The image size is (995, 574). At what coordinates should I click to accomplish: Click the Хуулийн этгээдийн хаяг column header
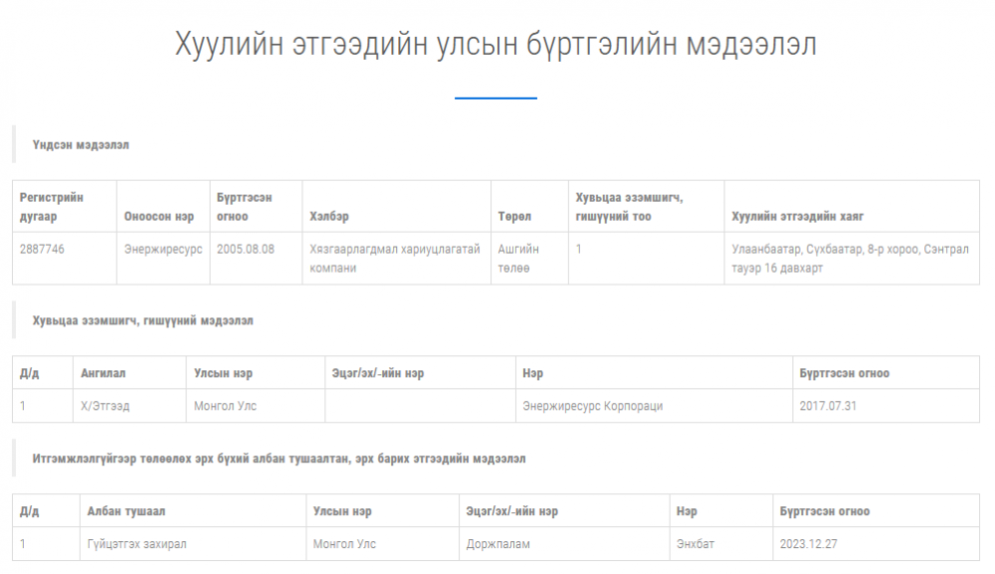(x=798, y=217)
